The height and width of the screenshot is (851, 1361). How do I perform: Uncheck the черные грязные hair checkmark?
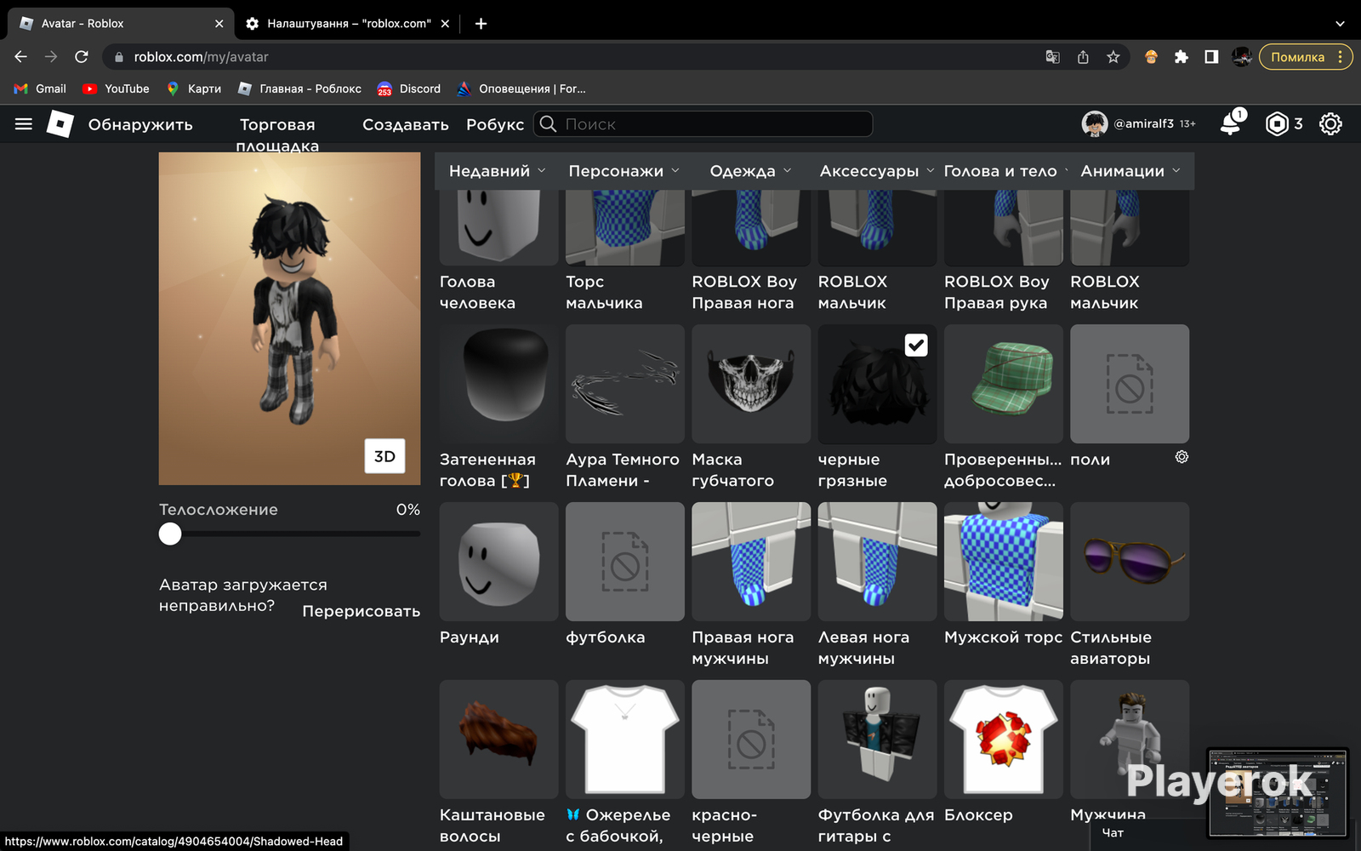pyautogui.click(x=916, y=346)
